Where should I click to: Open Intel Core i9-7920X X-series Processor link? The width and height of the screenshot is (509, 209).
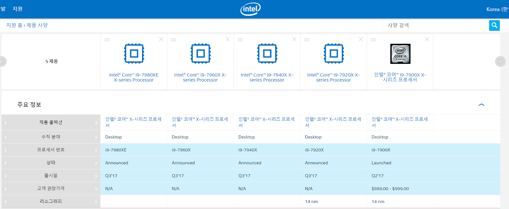click(x=333, y=77)
